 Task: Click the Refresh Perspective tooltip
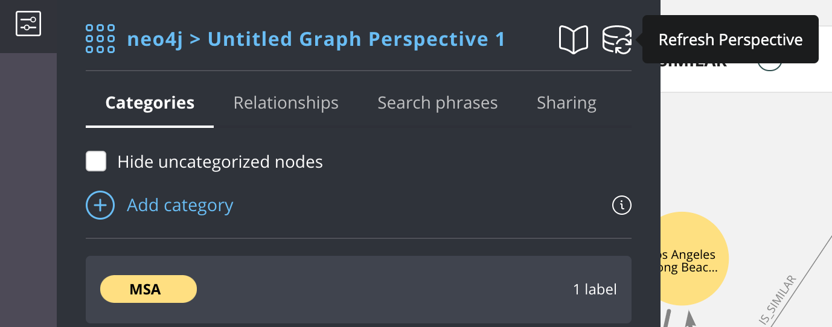[730, 40]
